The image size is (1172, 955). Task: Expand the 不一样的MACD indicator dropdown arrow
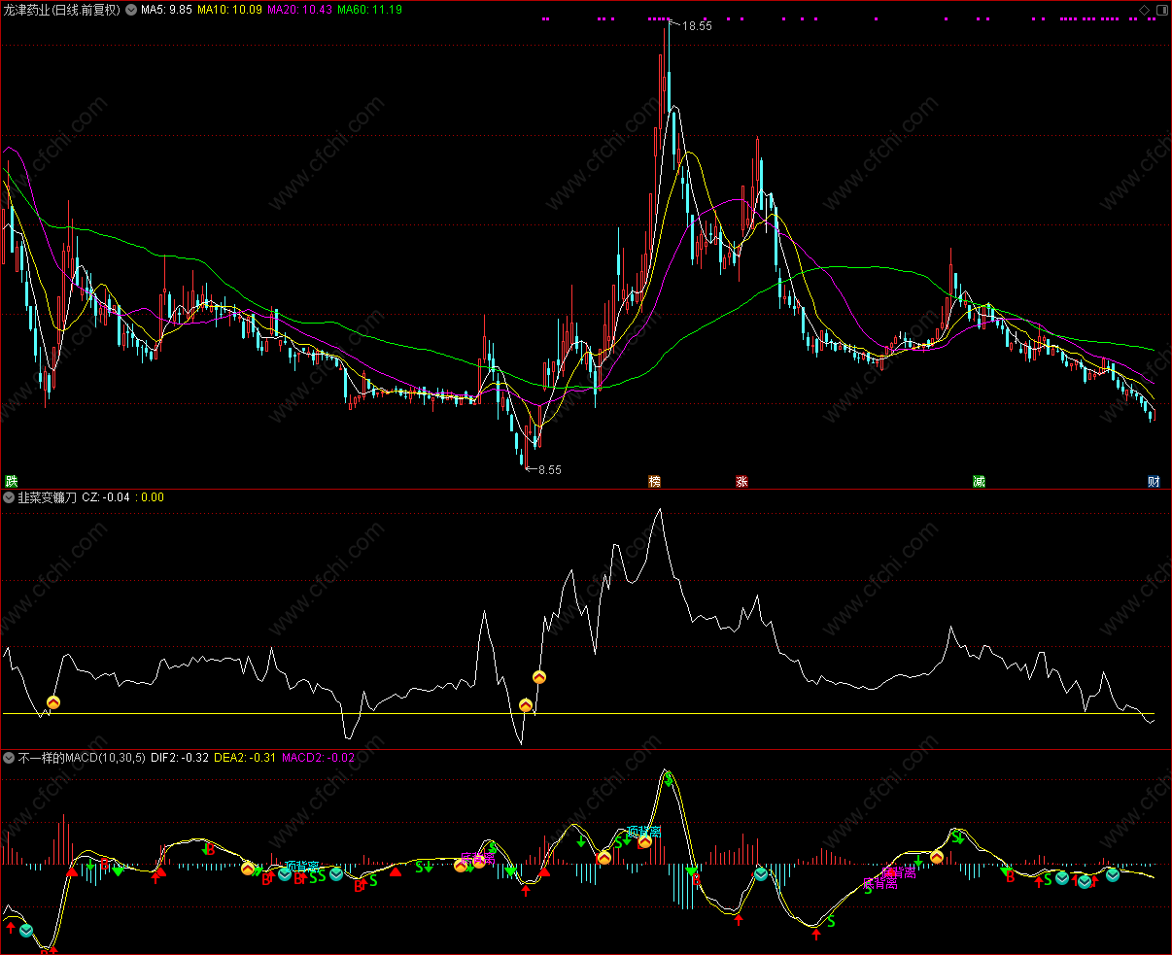(9, 757)
